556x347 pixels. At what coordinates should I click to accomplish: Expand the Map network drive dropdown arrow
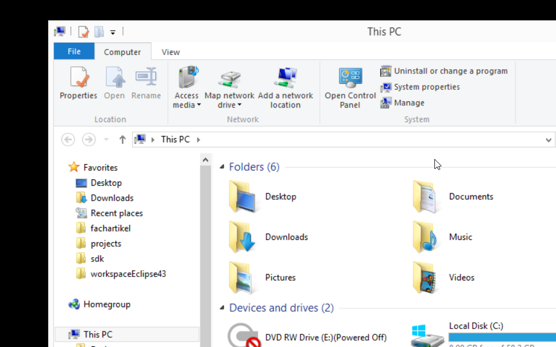click(240, 105)
